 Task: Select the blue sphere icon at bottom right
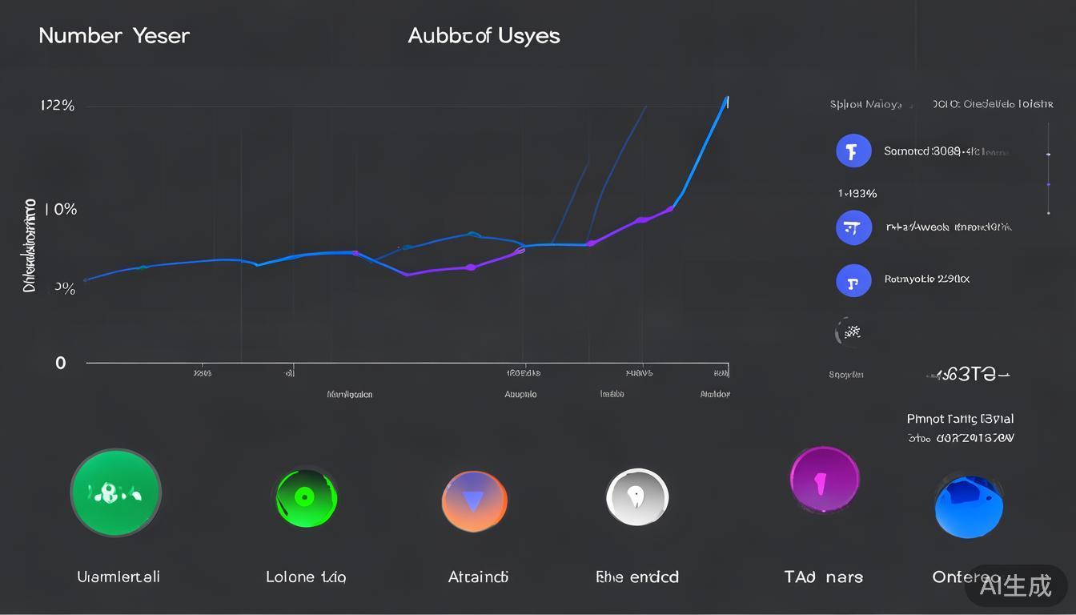(968, 507)
